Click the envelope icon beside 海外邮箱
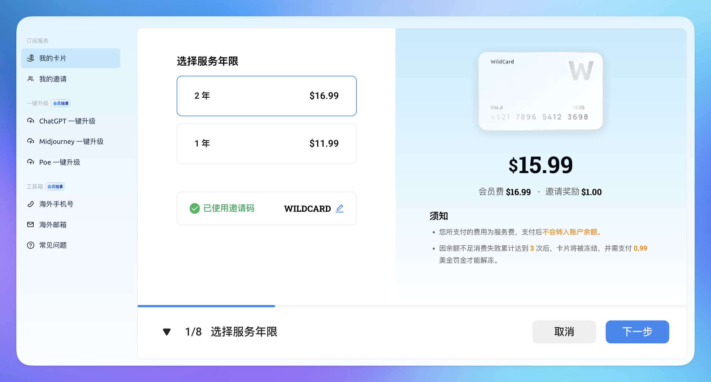Viewport: 711px width, 382px height. (30, 224)
